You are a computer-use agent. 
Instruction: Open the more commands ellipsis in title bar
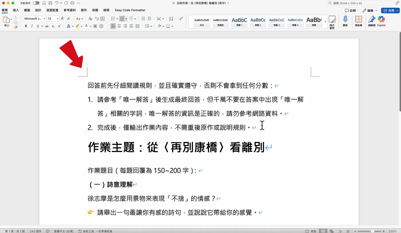click(x=79, y=3)
